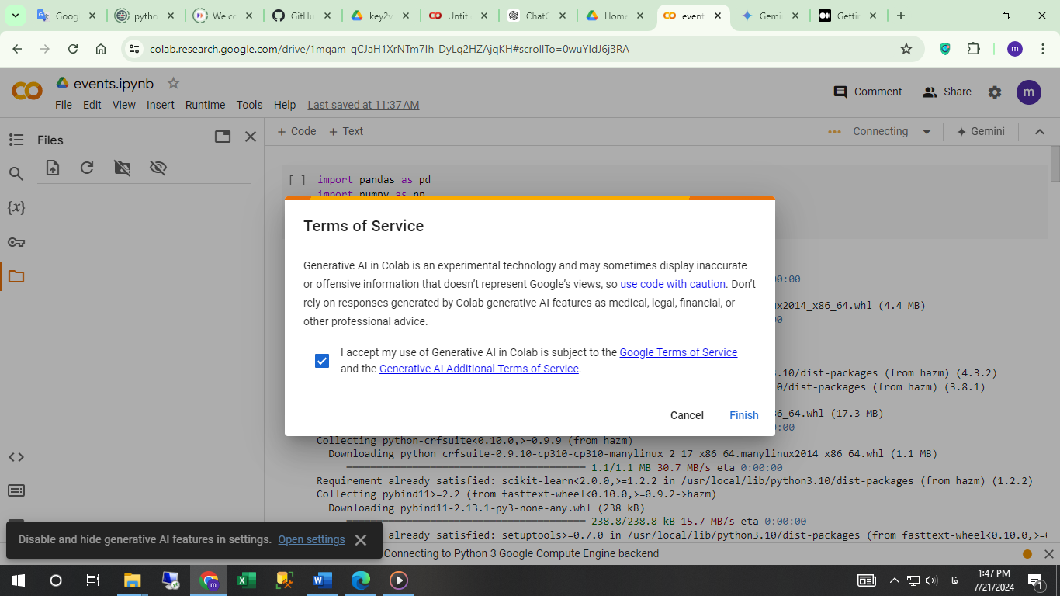Accept the Generative AI terms checkbox
This screenshot has height=596, width=1060.
tap(322, 361)
